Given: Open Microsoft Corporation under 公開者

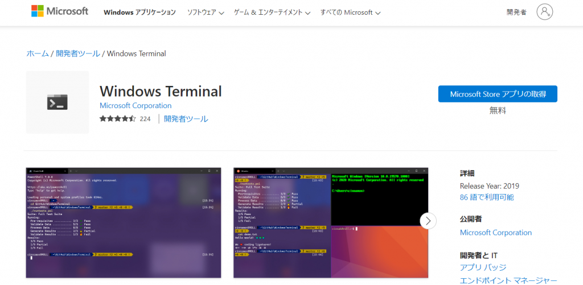Looking at the screenshot, I should pos(495,233).
